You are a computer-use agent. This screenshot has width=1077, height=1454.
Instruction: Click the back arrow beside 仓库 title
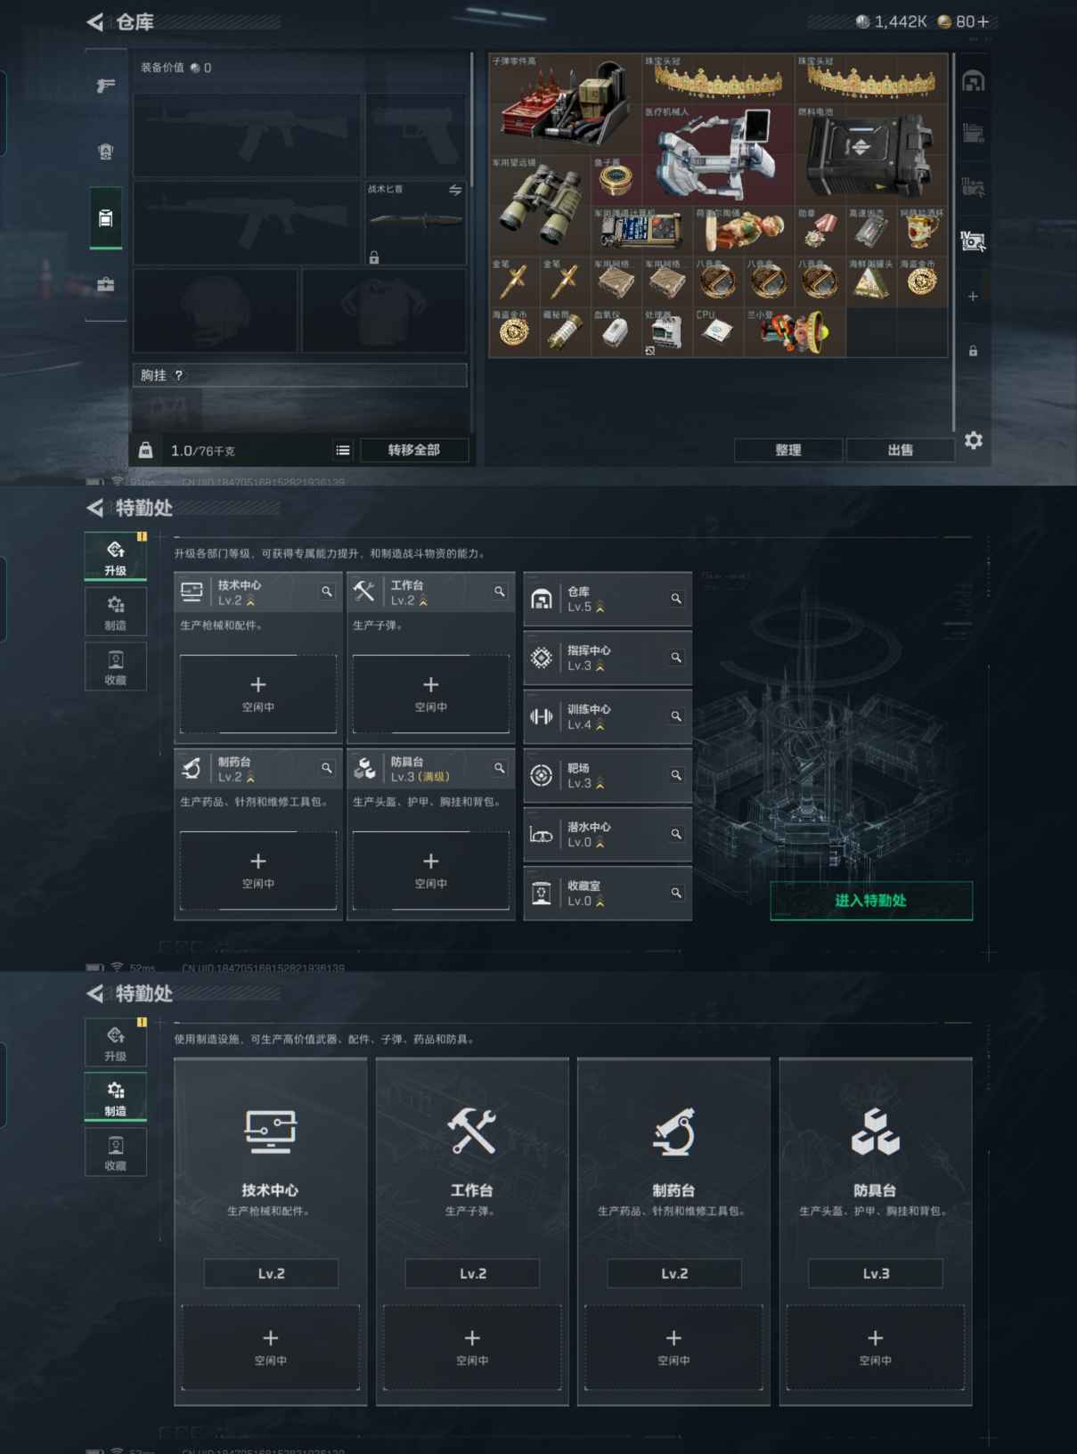pos(95,22)
